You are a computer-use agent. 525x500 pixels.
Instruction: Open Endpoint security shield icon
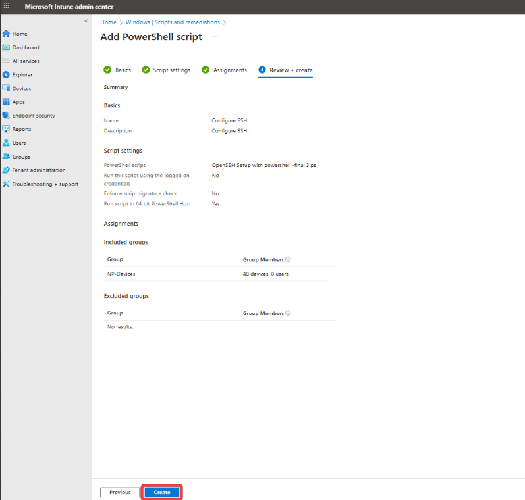(x=6, y=116)
